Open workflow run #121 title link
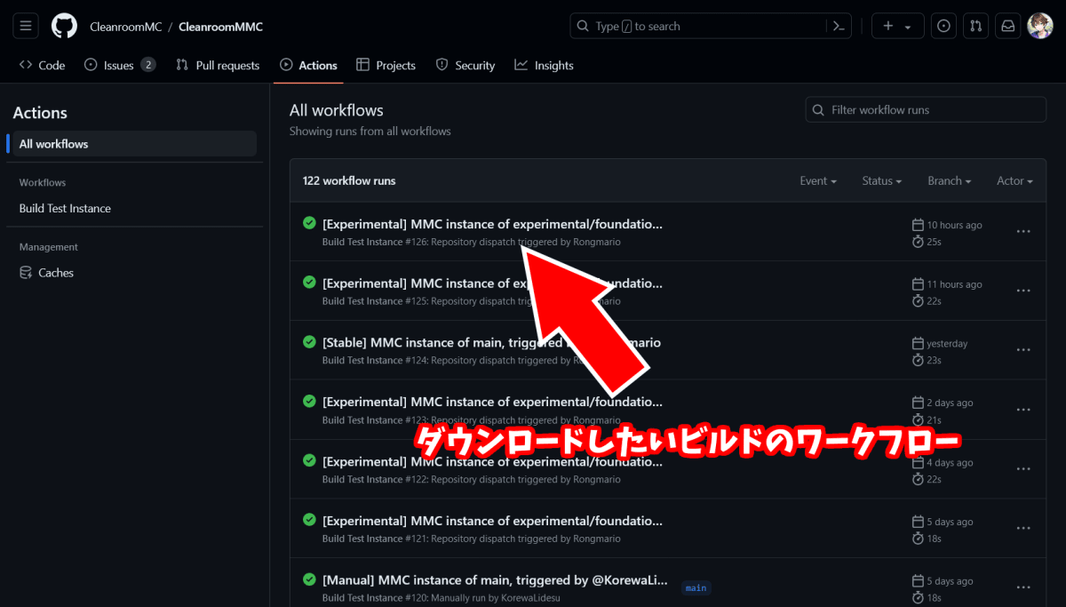This screenshot has width=1066, height=607. (492, 521)
